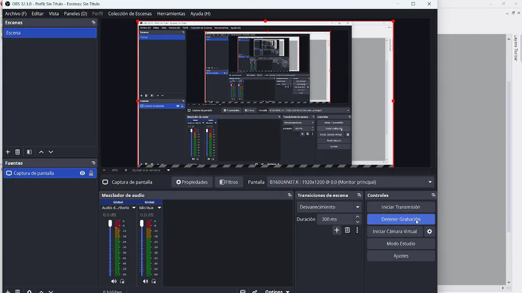Open the Archivo menu
The width and height of the screenshot is (522, 293).
pos(16,14)
